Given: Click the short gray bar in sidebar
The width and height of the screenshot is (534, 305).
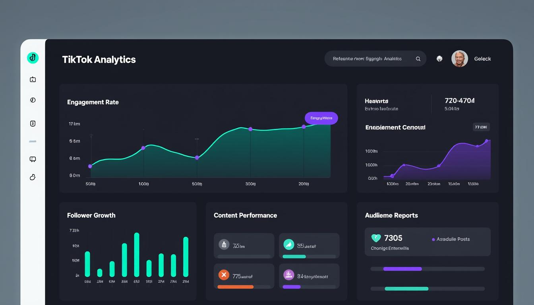Looking at the screenshot, I should [x=33, y=141].
